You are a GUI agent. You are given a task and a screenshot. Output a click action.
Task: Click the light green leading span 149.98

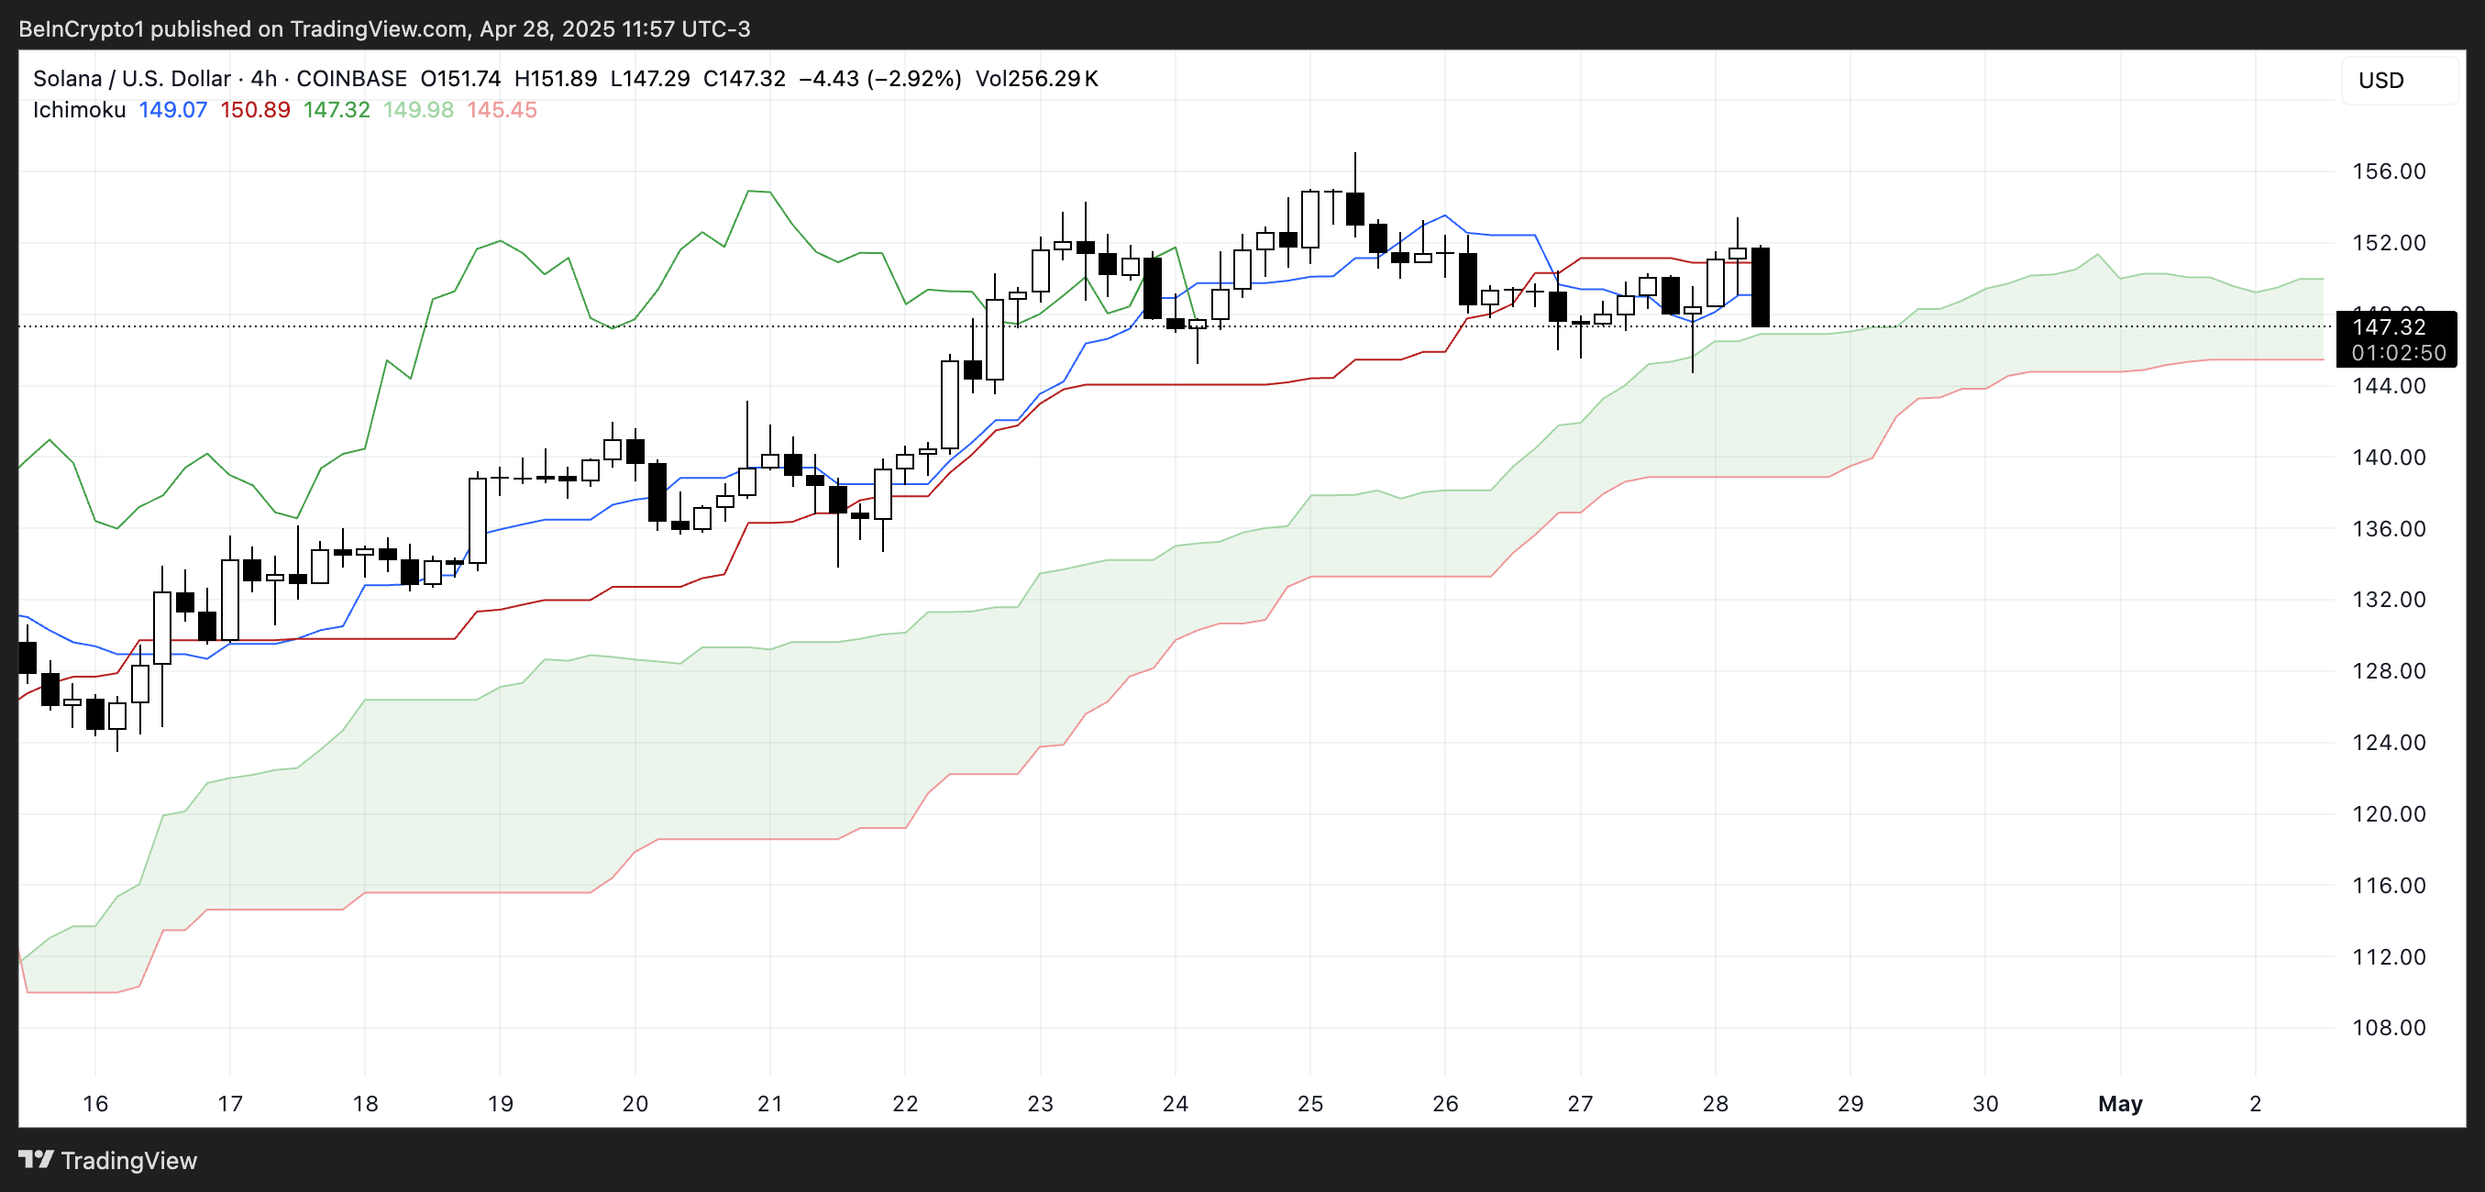click(x=418, y=110)
